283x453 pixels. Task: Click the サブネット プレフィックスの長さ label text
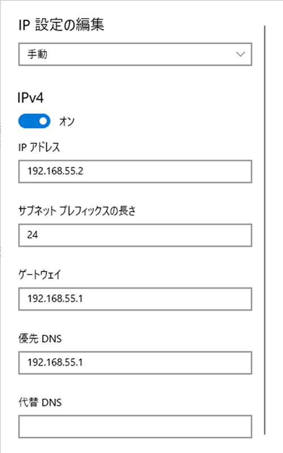pos(77,211)
